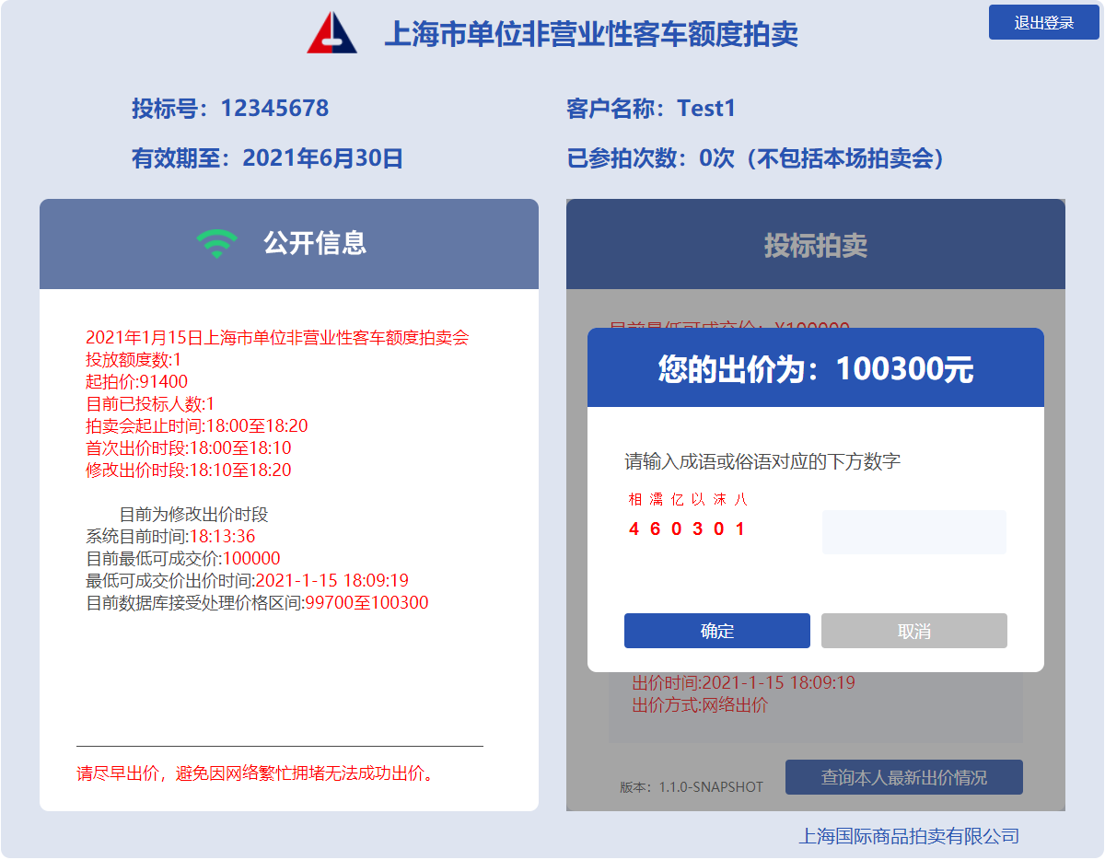
Task: Click the line 投放额度数:1
Action: pos(134,360)
